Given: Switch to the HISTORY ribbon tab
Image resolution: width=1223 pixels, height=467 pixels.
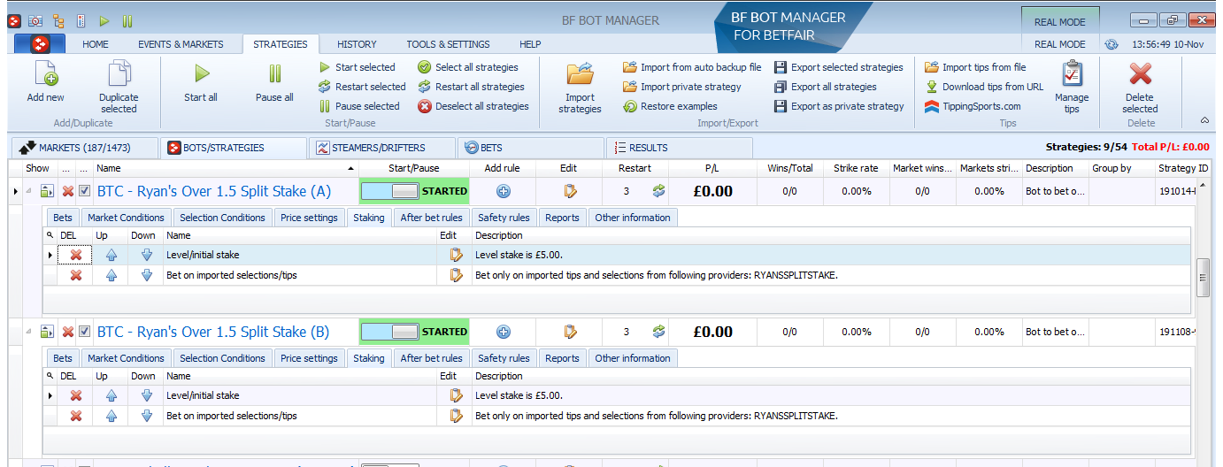Looking at the screenshot, I should 358,44.
